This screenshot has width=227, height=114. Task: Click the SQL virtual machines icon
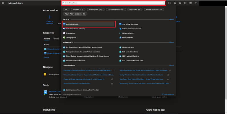coord(120,24)
